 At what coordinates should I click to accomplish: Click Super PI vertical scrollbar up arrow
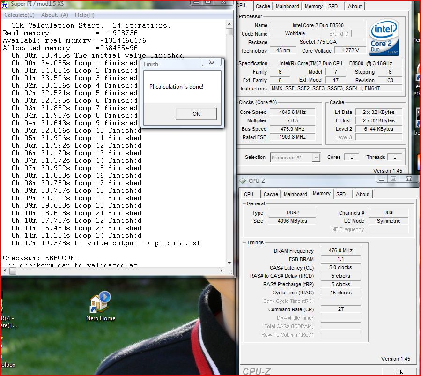click(229, 24)
